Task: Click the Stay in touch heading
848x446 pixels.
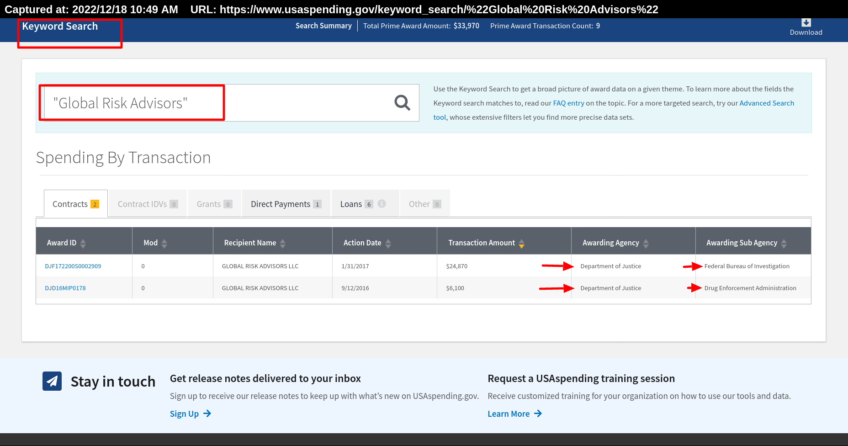Action: (x=113, y=382)
